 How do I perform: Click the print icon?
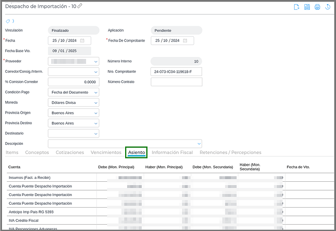(x=317, y=7)
